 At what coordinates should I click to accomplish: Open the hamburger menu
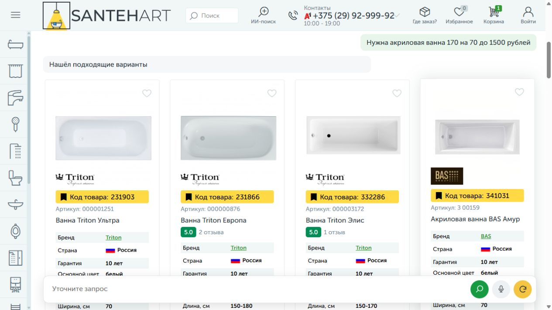pos(16,15)
